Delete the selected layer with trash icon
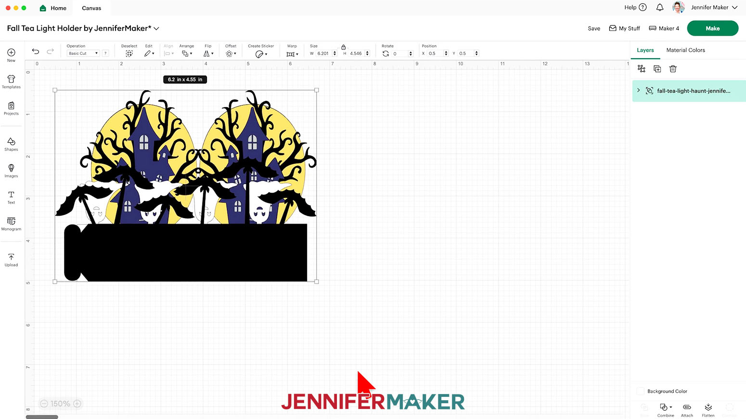This screenshot has height=419, width=746. tap(673, 69)
